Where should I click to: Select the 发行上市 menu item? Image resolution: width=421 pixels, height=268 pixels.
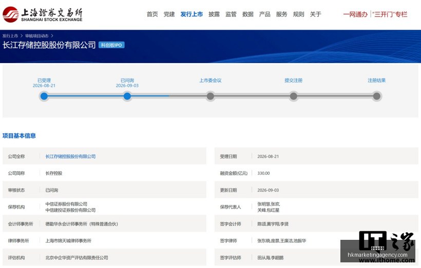click(x=192, y=14)
